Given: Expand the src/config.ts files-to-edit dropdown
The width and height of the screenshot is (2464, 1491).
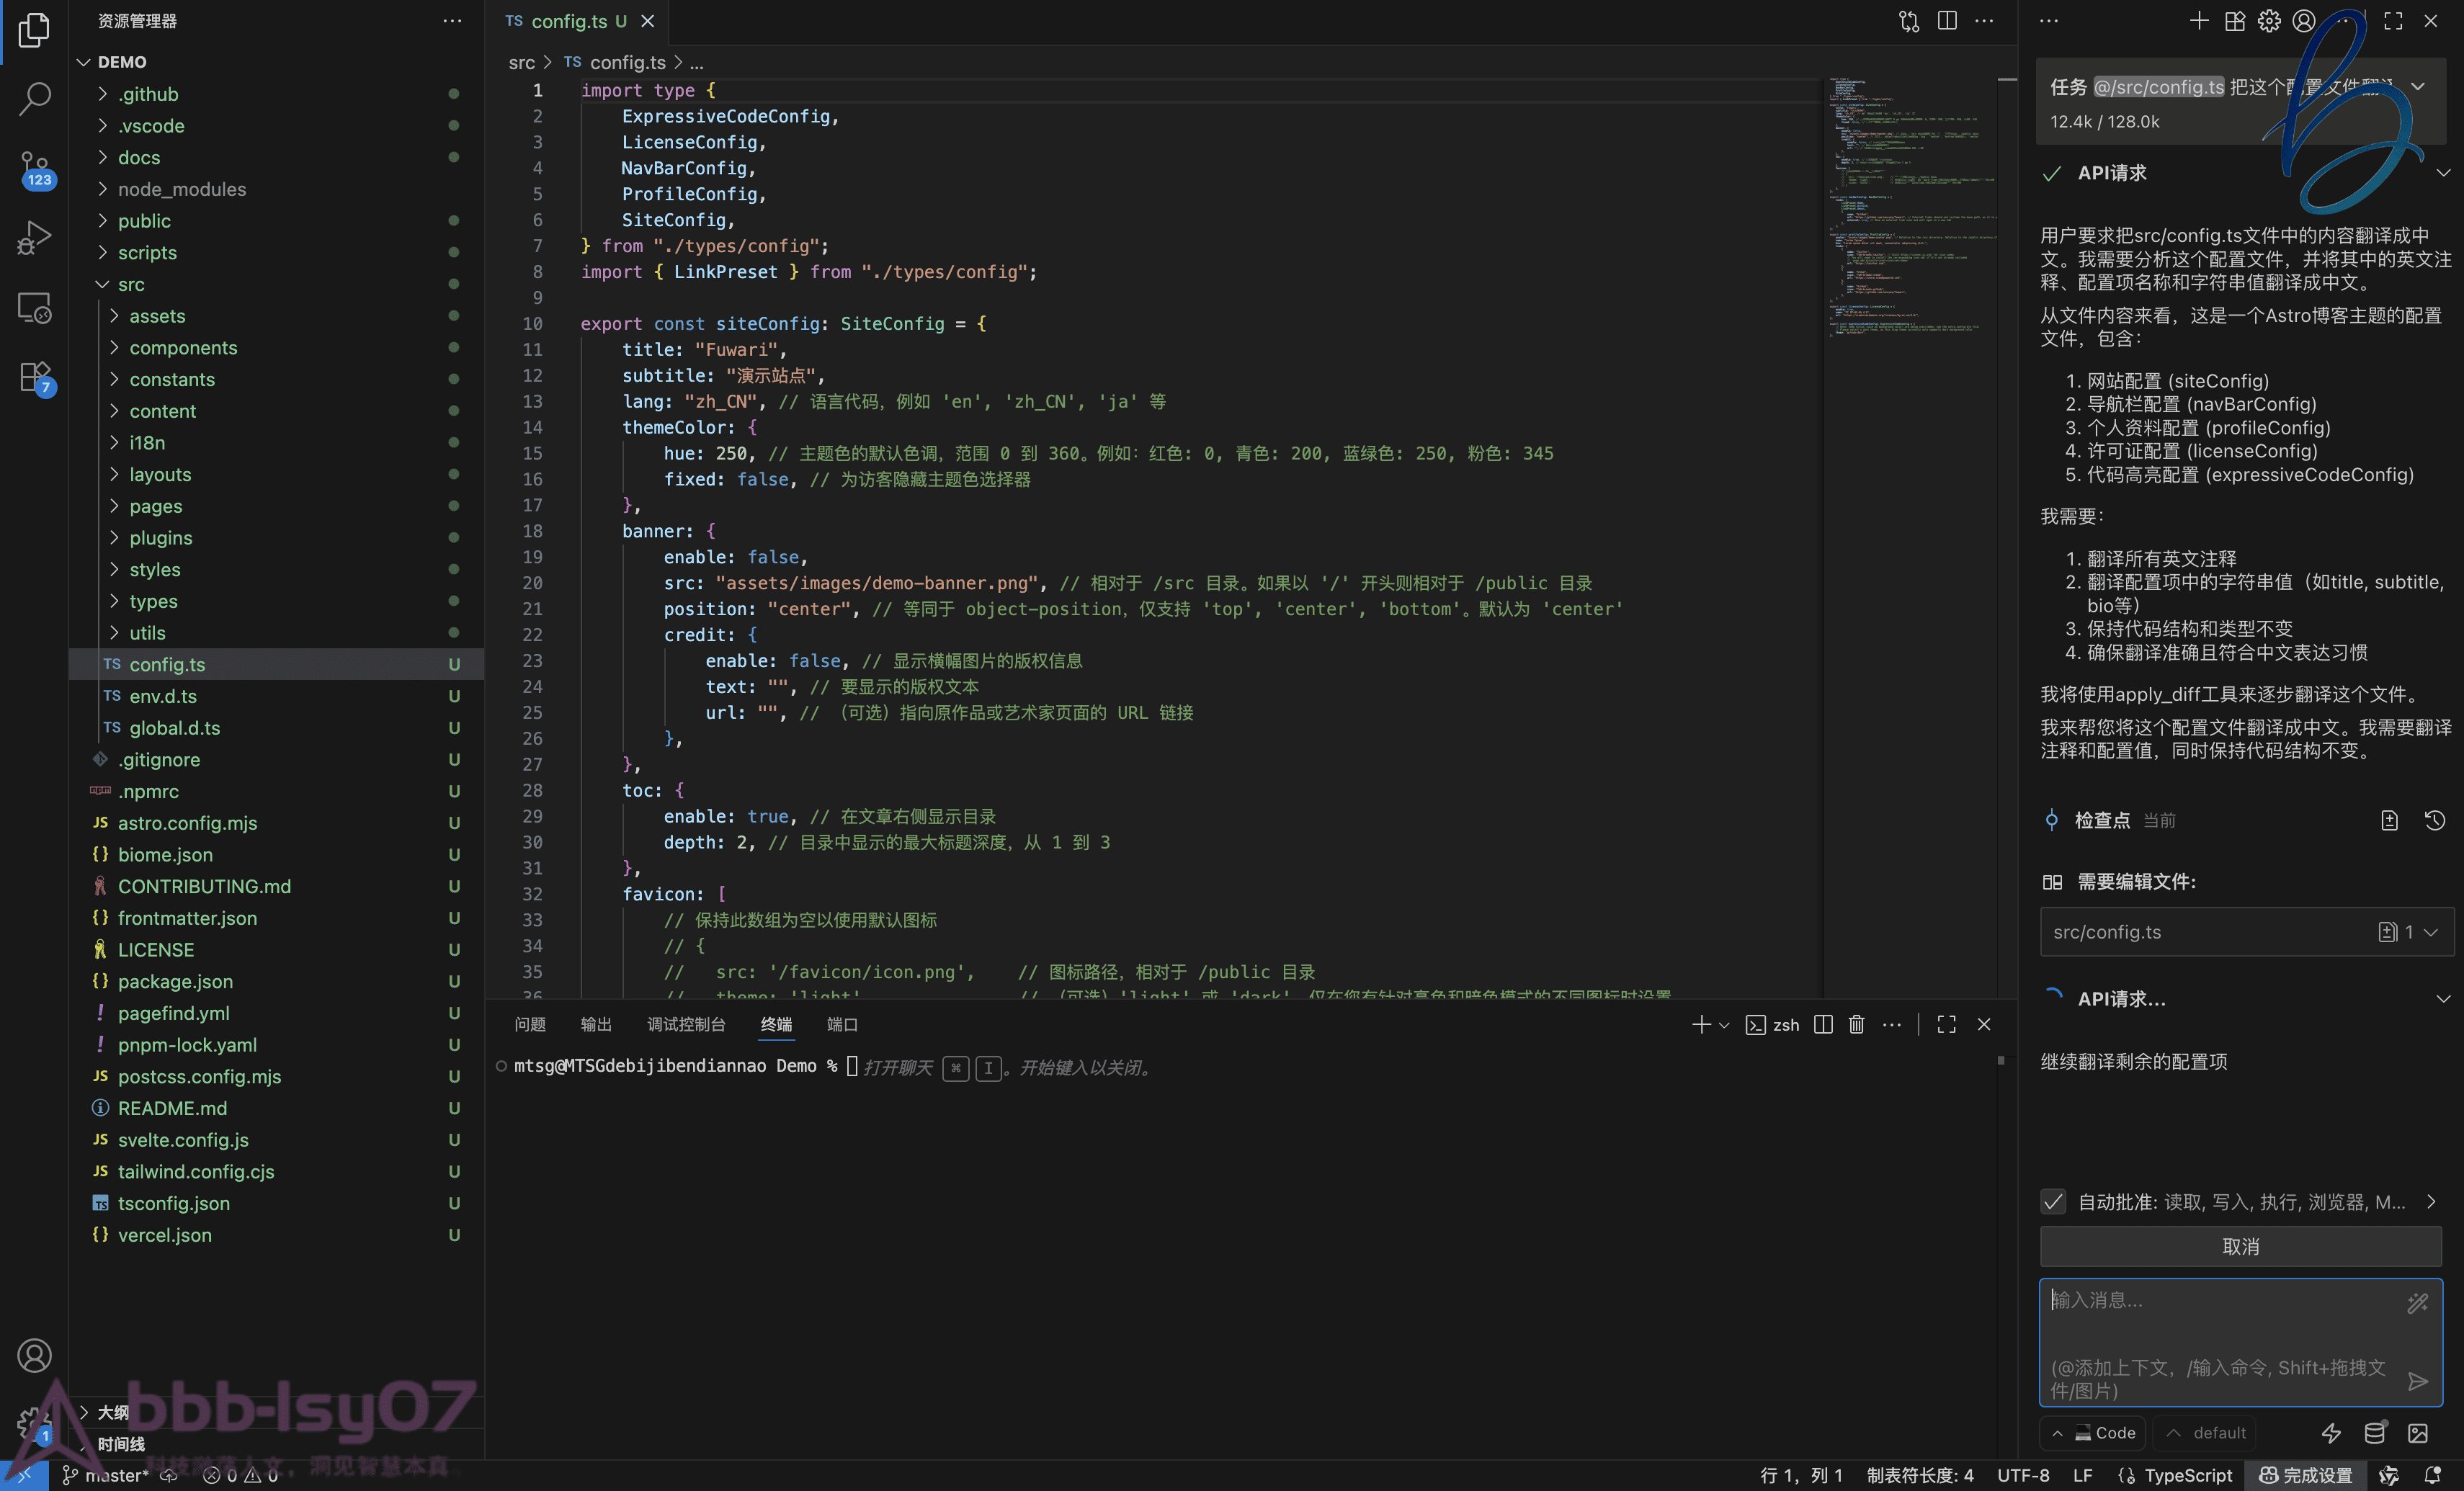Looking at the screenshot, I should click(2431, 932).
